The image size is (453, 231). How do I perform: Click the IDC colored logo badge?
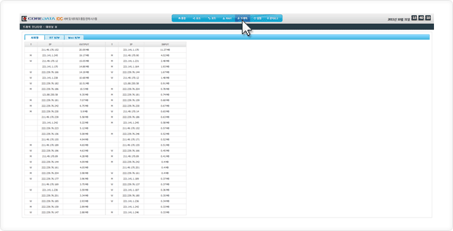coord(60,19)
